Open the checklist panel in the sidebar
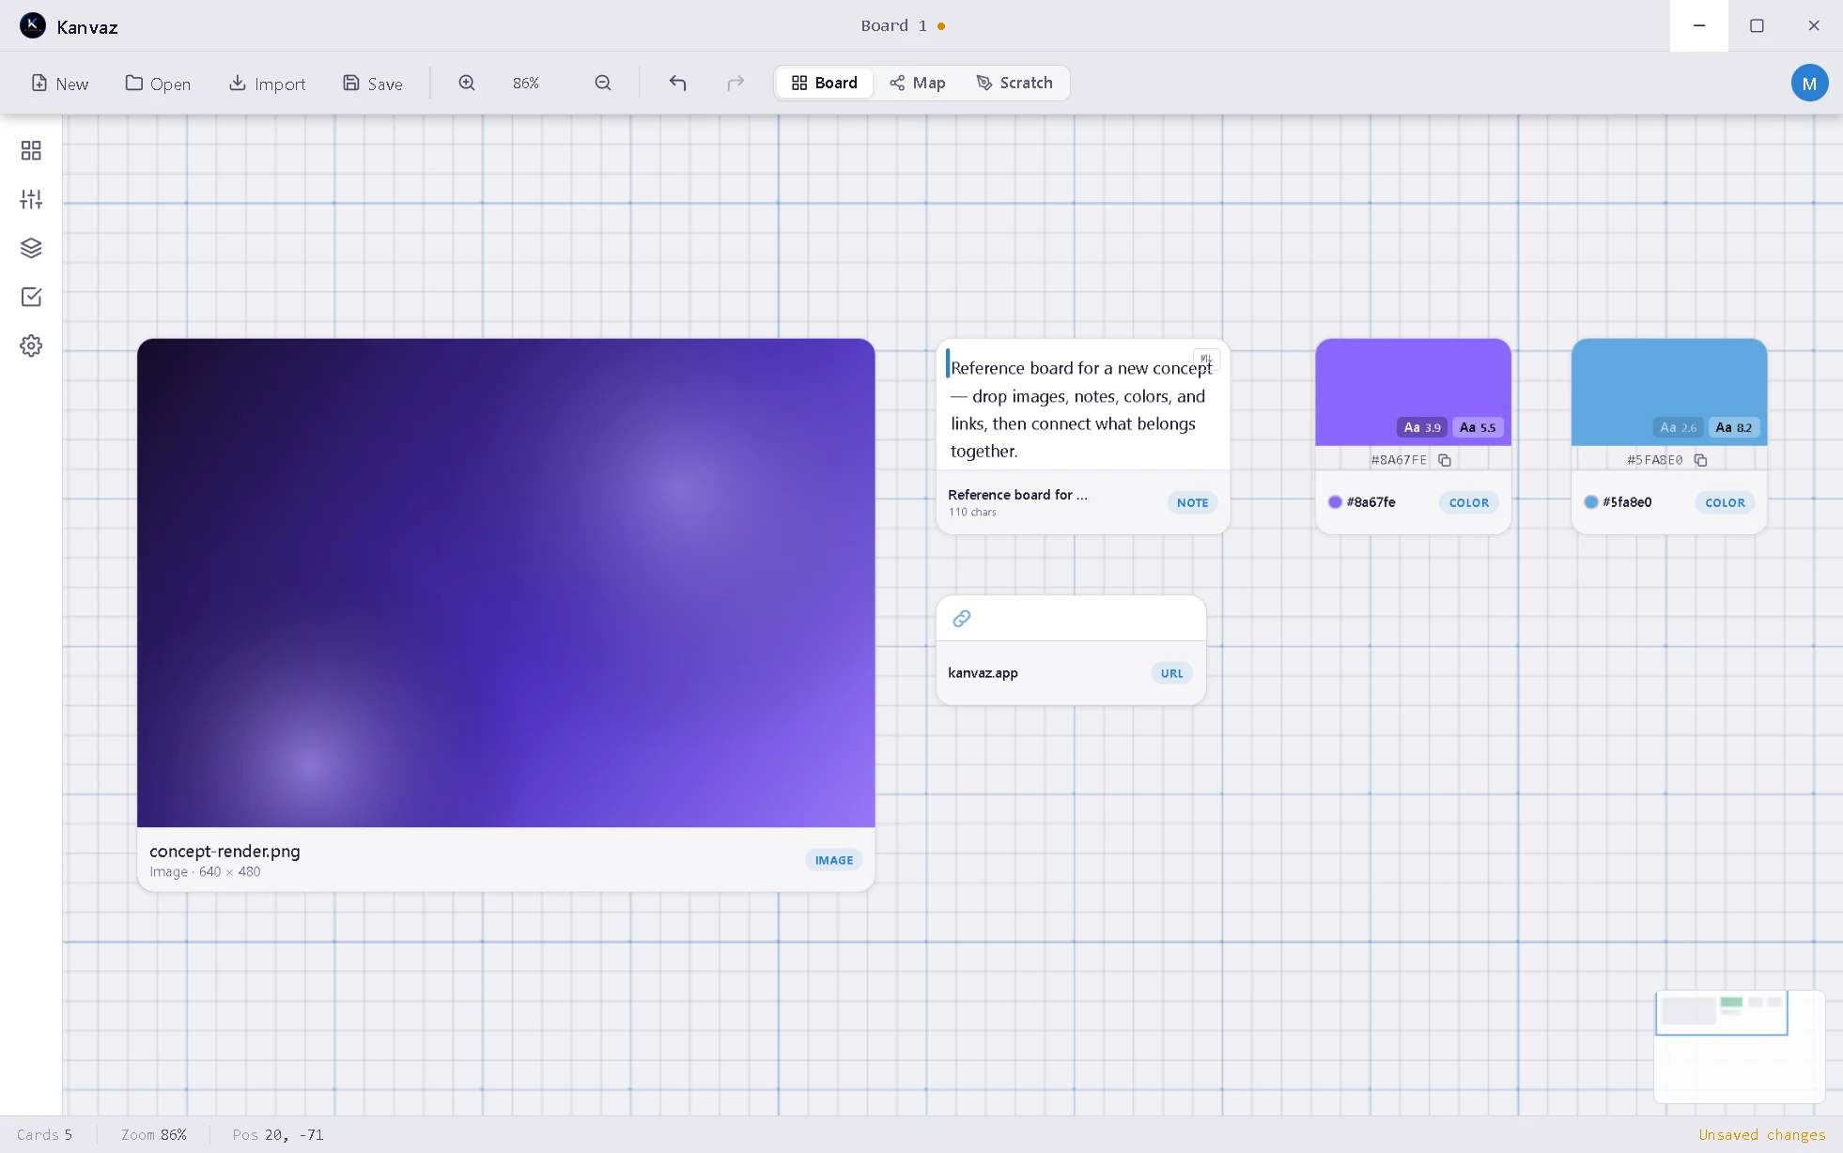 [31, 297]
